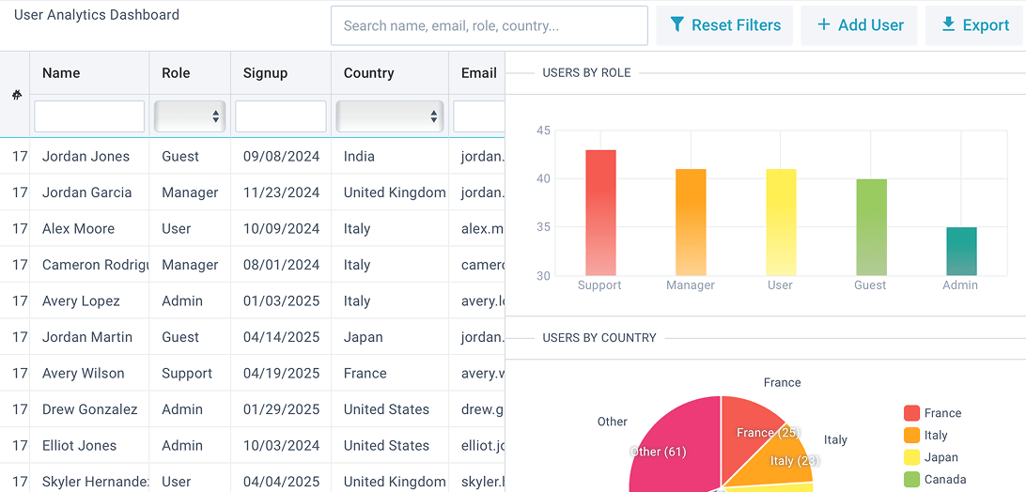Toggle Canada entry in the country legend
This screenshot has height=492, width=1026.
(x=944, y=480)
